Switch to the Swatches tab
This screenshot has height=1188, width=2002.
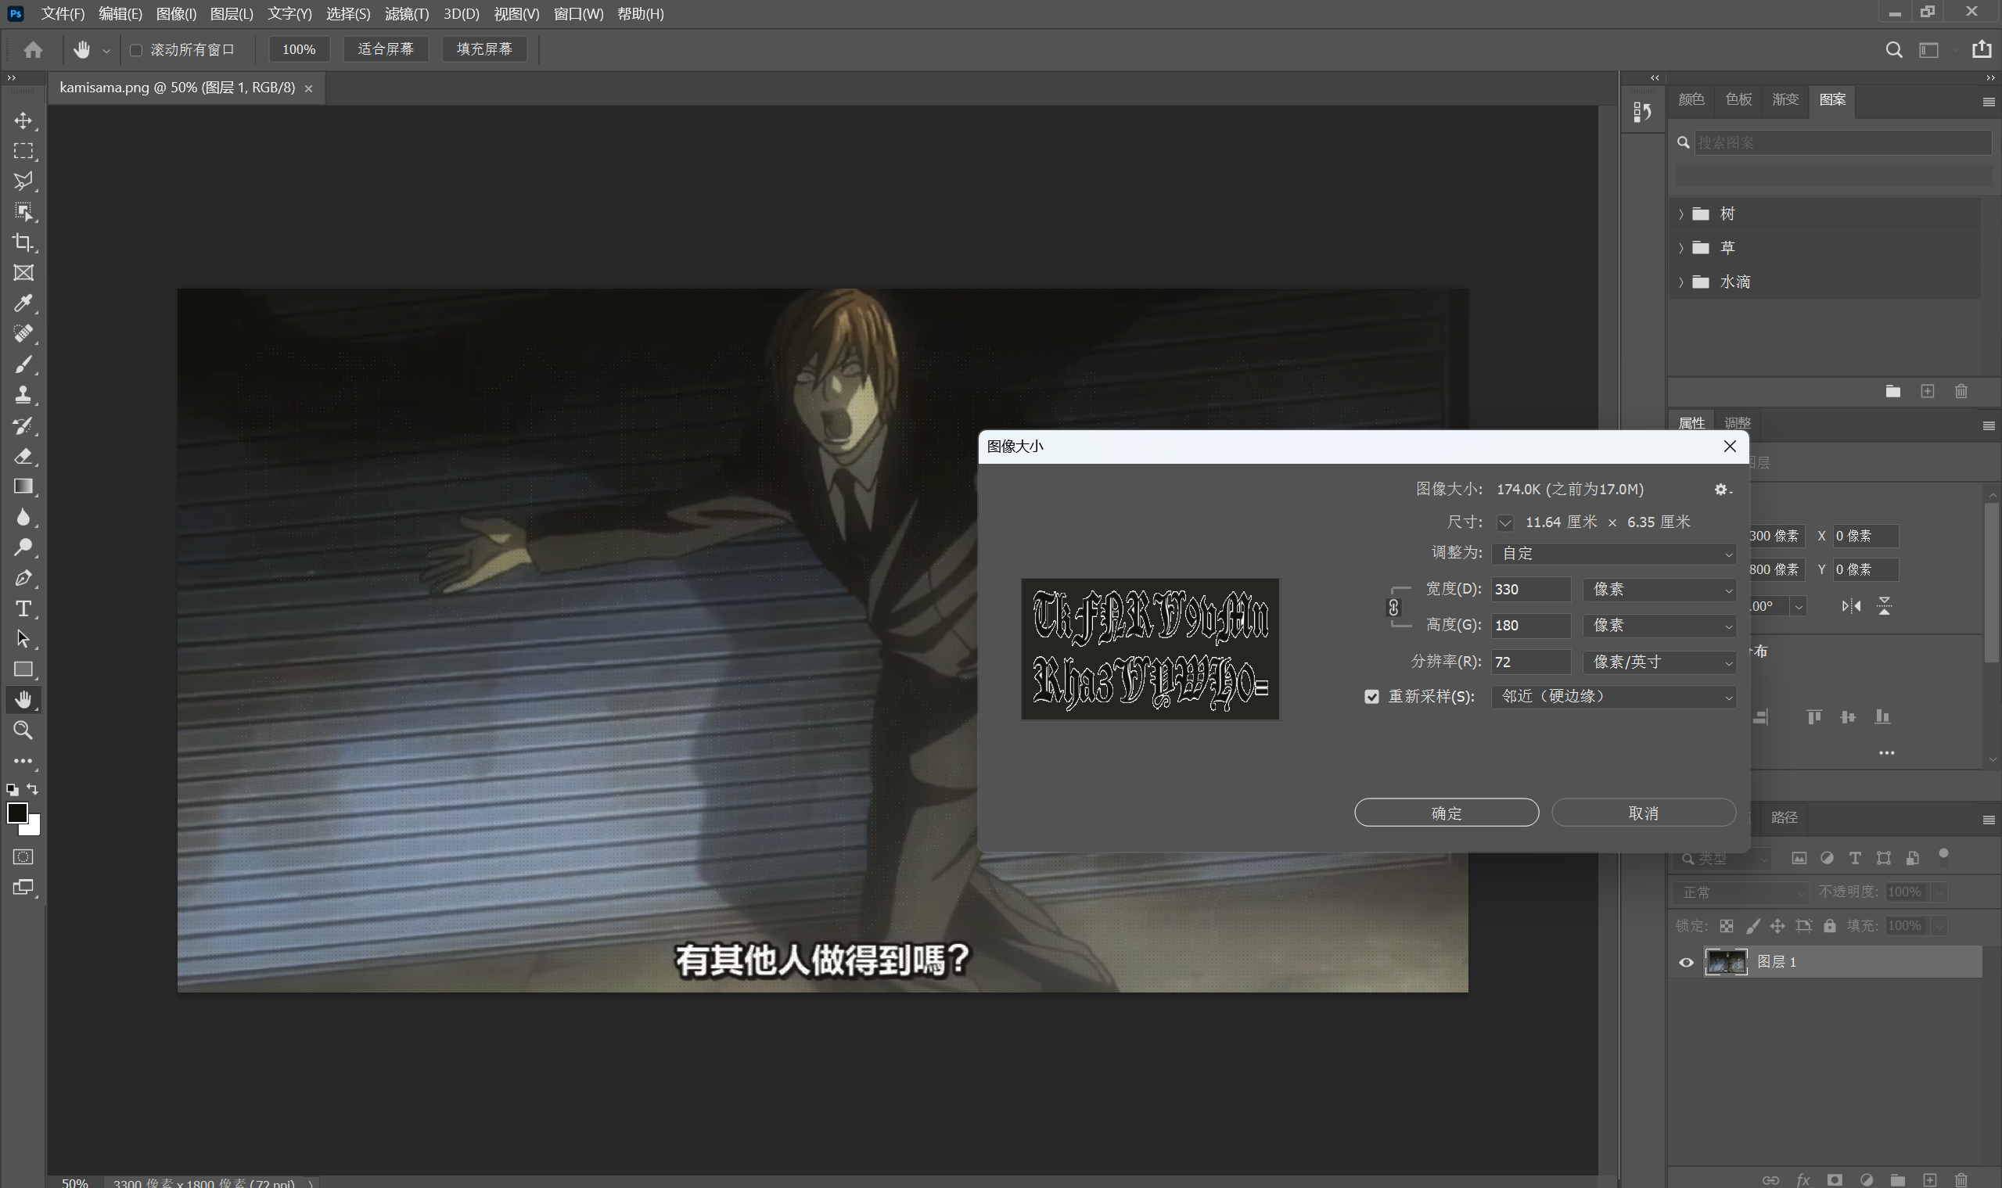point(1738,99)
